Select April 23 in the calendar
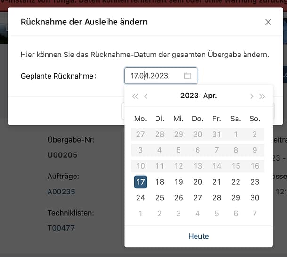The width and height of the screenshot is (287, 257). (255, 182)
